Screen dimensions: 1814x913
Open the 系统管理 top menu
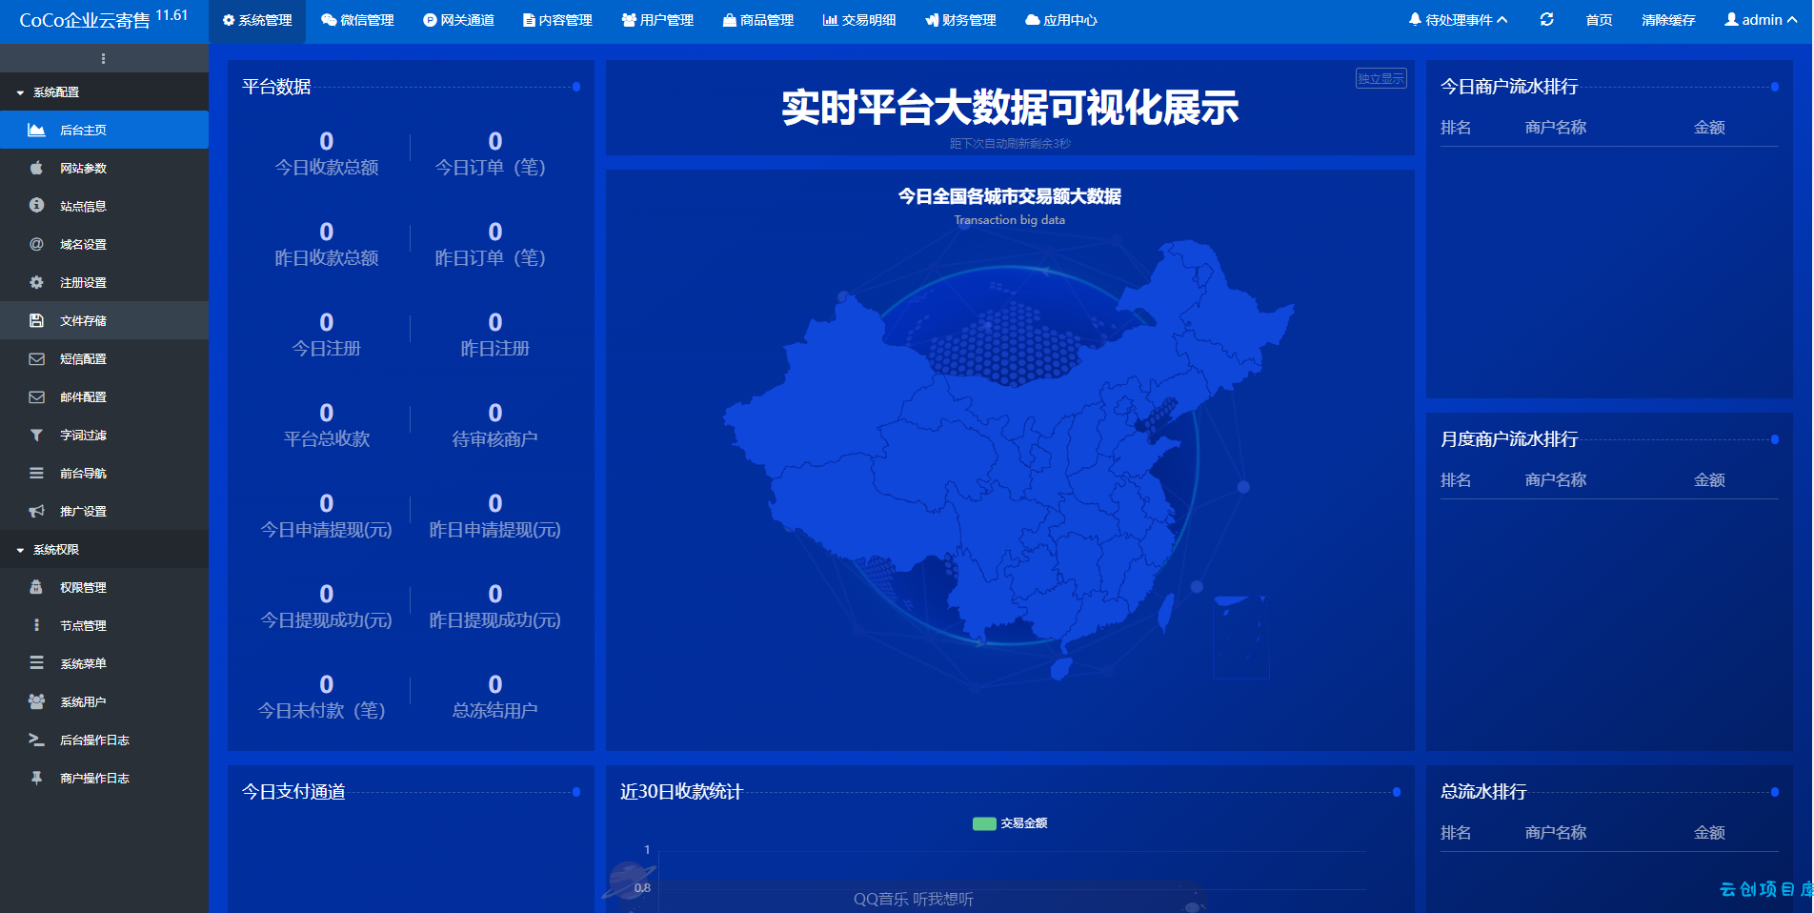pos(257,20)
